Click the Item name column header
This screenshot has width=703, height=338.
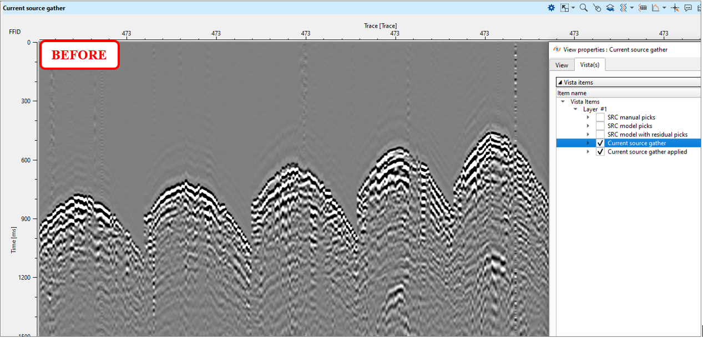coord(571,93)
